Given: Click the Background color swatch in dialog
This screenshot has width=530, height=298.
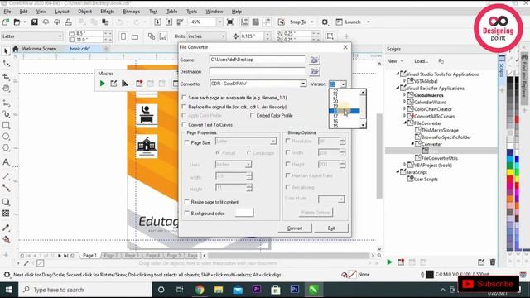Looking at the screenshot, I should pos(244,213).
